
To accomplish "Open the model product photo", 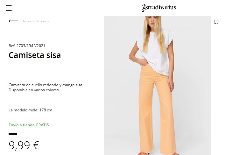I will 158,86.
